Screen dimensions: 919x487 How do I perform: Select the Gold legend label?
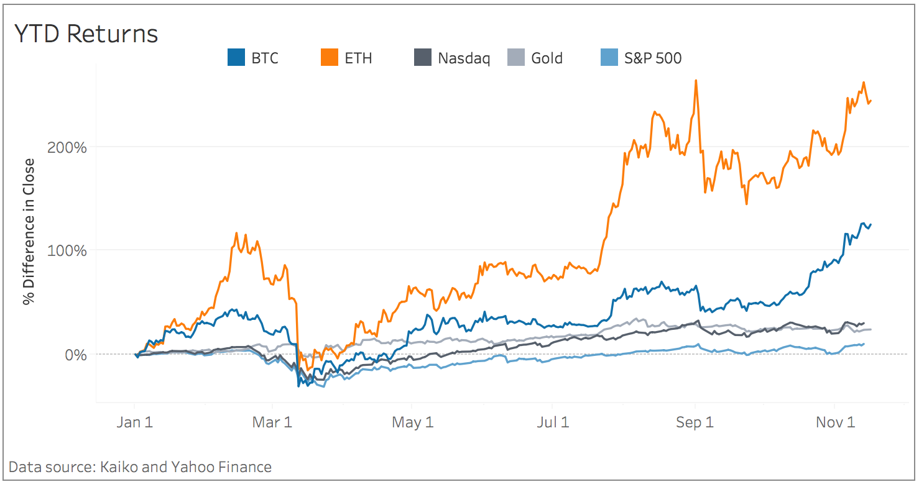pyautogui.click(x=547, y=58)
